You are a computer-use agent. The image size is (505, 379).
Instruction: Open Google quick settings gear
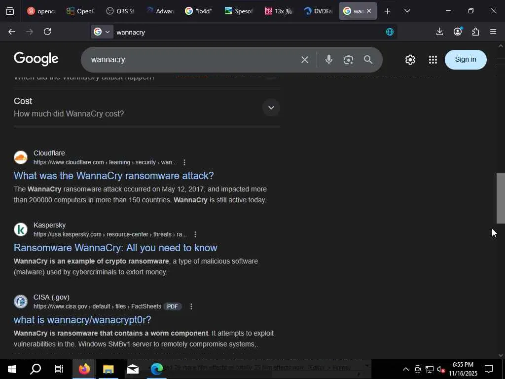pyautogui.click(x=410, y=60)
